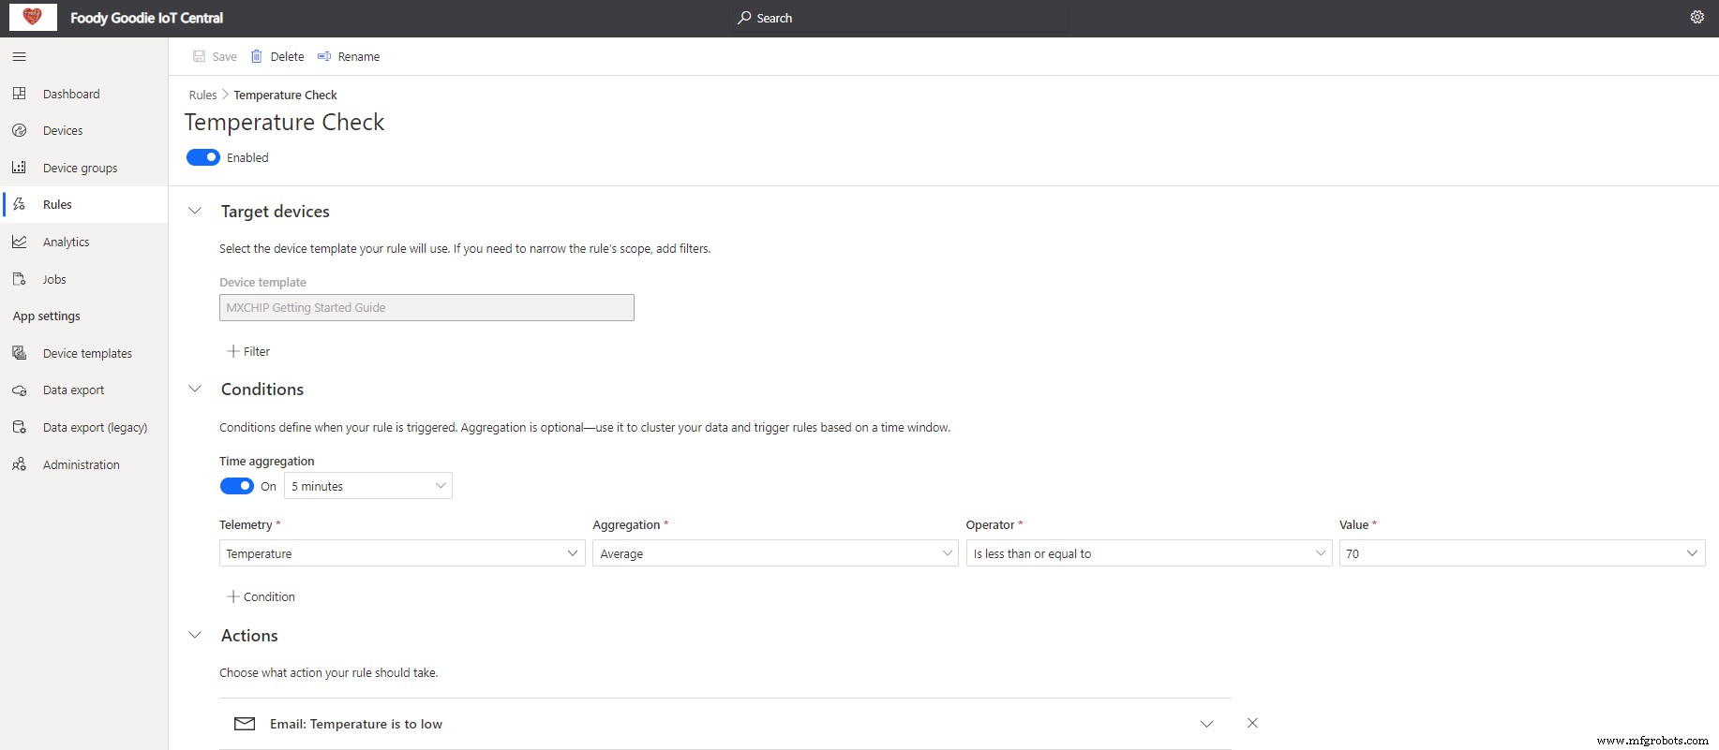Viewport: 1719px width, 750px height.
Task: Add another Condition
Action: pos(262,596)
